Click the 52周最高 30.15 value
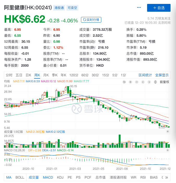The width and height of the screenshot is (176, 183). point(26,42)
